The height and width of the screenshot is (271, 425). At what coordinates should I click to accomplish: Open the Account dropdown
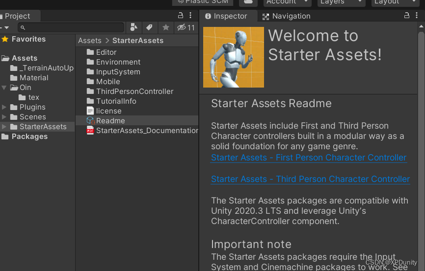tap(287, 2)
